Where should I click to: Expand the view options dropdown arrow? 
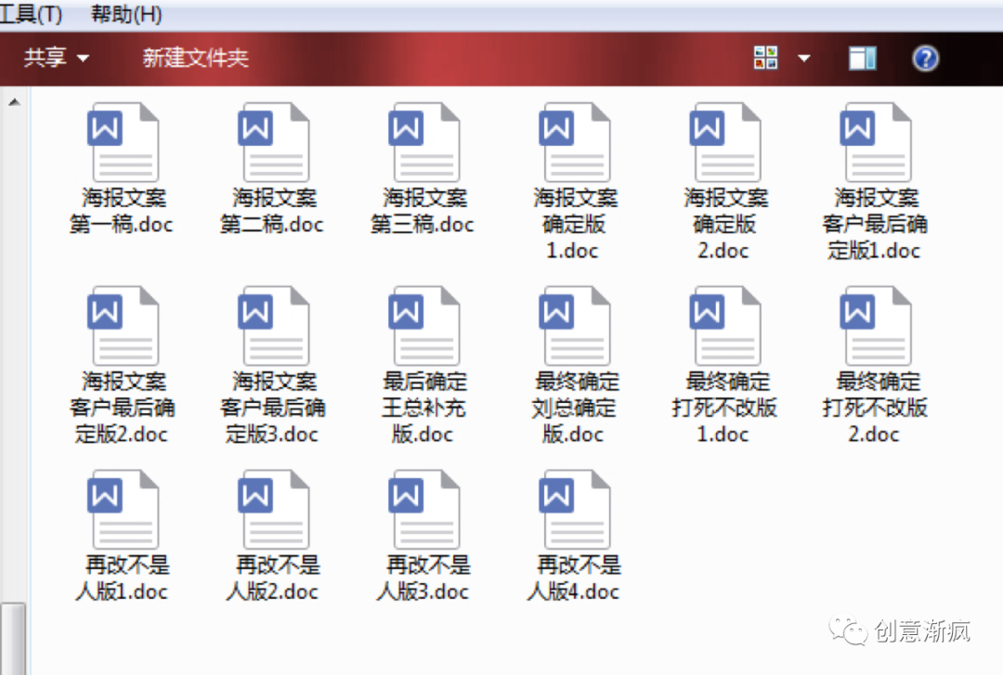[x=804, y=58]
